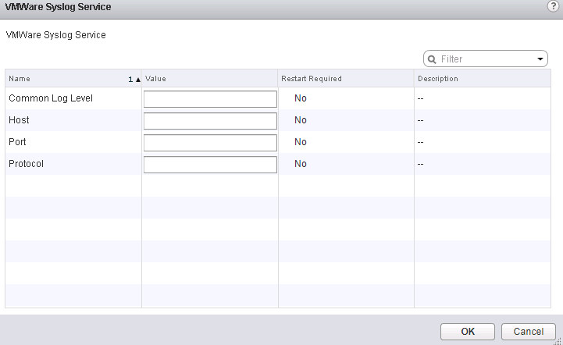The image size is (563, 345).
Task: Select the Port value input field
Action: (210, 143)
